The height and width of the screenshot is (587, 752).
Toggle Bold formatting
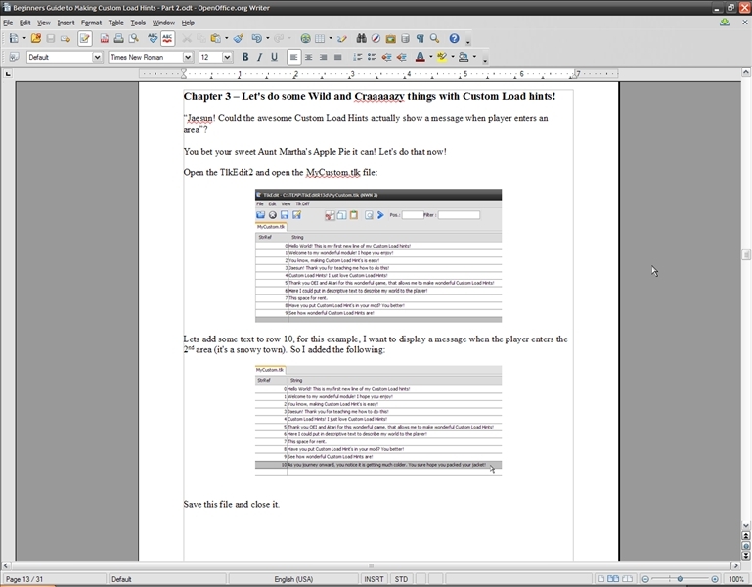click(x=244, y=58)
